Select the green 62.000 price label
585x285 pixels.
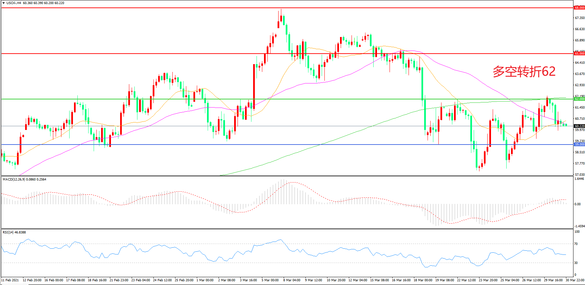click(579, 99)
